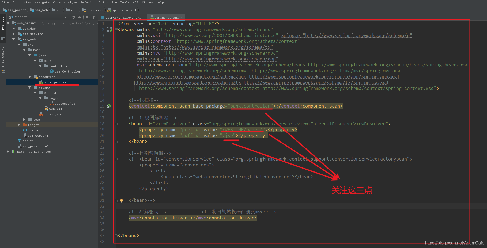Collapse the java source folder

click(x=30, y=55)
